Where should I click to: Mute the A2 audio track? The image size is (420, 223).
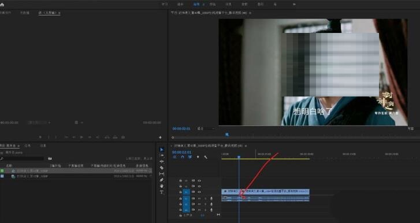199,204
